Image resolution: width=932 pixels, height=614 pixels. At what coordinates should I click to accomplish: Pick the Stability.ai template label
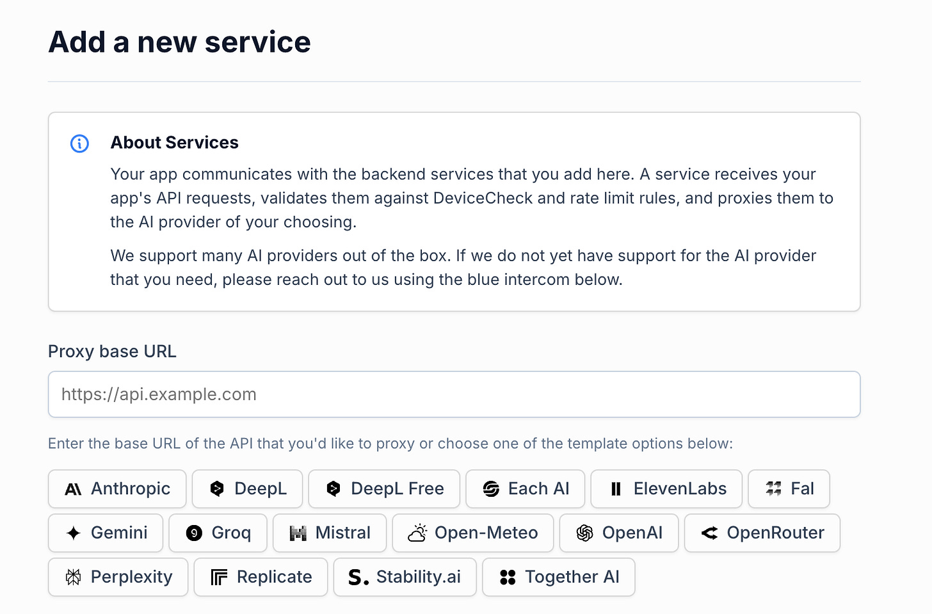419,578
